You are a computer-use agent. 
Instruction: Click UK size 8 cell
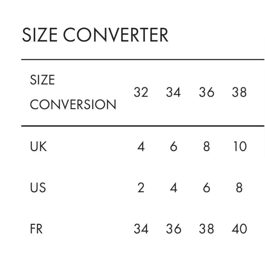[206, 146]
